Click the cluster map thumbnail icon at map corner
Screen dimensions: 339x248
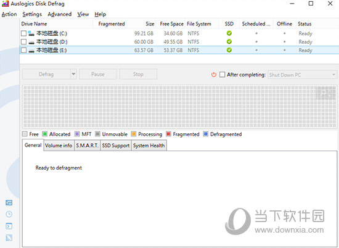tap(326, 93)
